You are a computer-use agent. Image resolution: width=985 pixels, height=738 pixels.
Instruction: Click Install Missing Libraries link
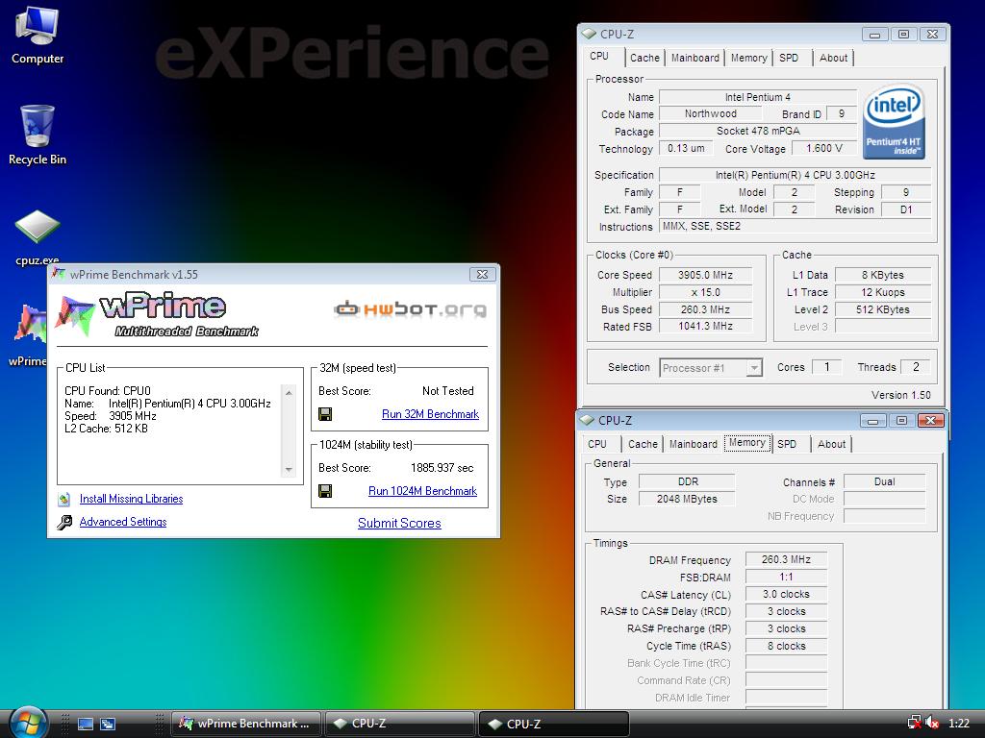pyautogui.click(x=131, y=499)
